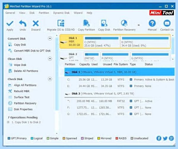The height and width of the screenshot is (149, 178).
Task: Select partition F: row in list
Action: tap(120, 108)
